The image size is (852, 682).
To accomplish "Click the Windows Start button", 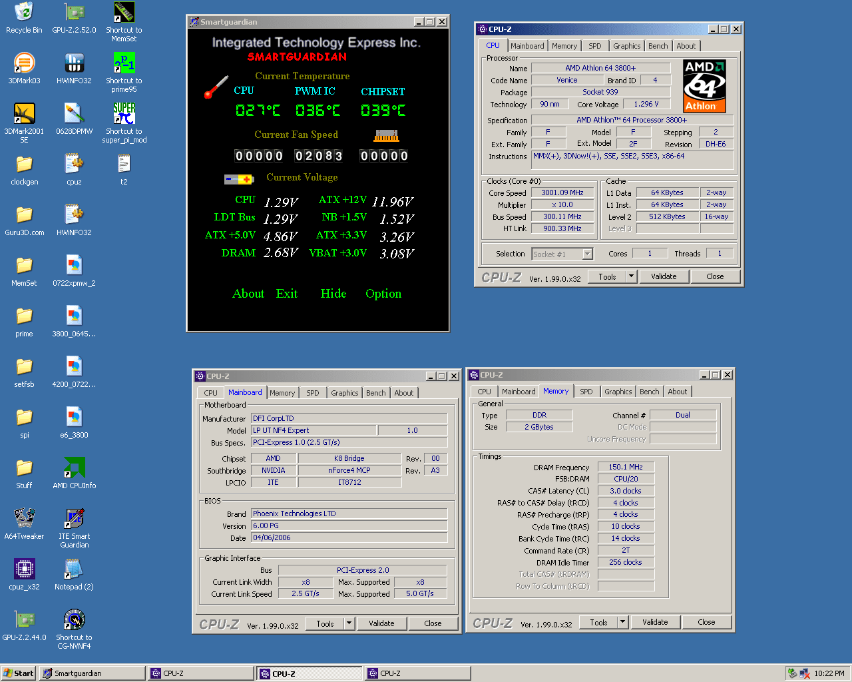I will pos(18,673).
